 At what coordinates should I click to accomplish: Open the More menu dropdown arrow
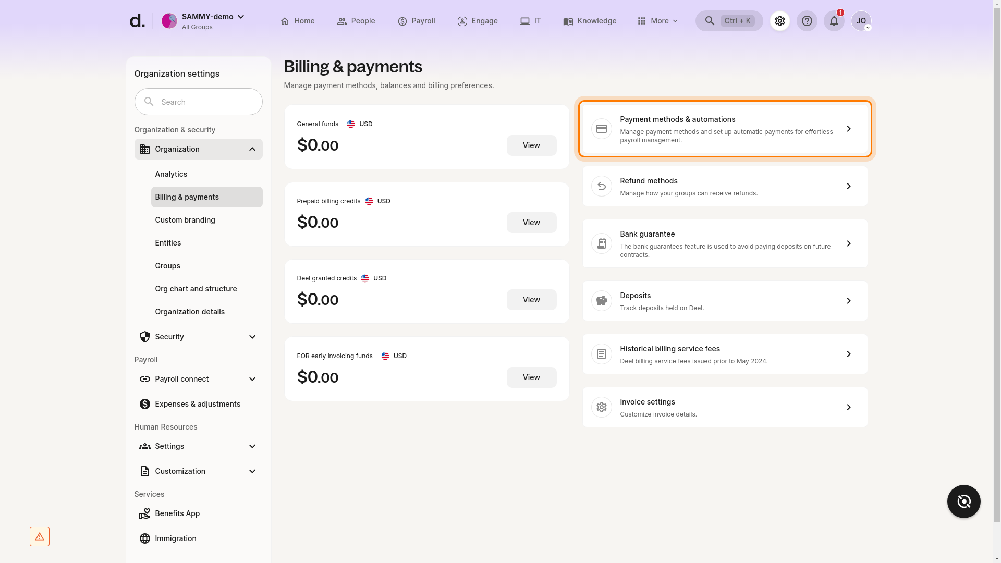click(x=675, y=21)
